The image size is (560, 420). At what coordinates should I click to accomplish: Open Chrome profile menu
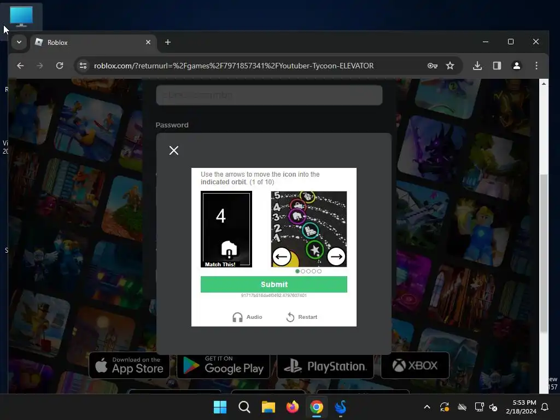pyautogui.click(x=516, y=66)
